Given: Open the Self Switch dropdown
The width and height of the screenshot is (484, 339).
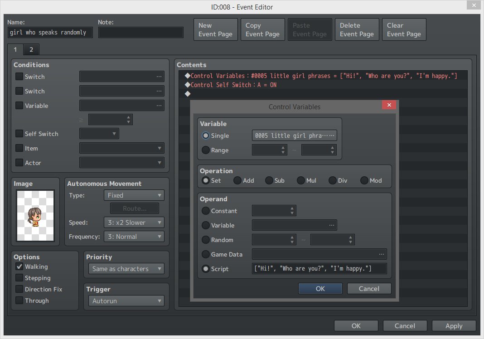Looking at the screenshot, I should coord(99,134).
